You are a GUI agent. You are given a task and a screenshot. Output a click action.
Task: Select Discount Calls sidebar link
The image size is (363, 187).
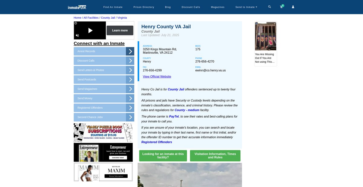click(x=100, y=61)
